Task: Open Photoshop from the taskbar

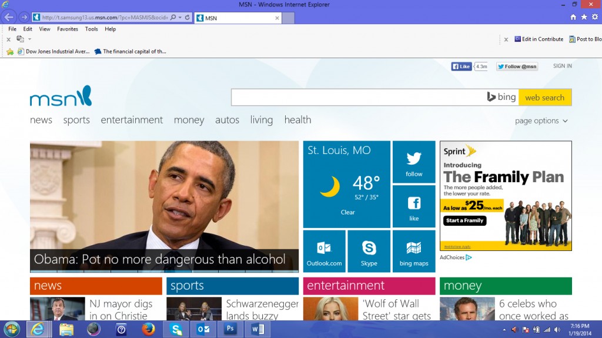Action: 230,330
